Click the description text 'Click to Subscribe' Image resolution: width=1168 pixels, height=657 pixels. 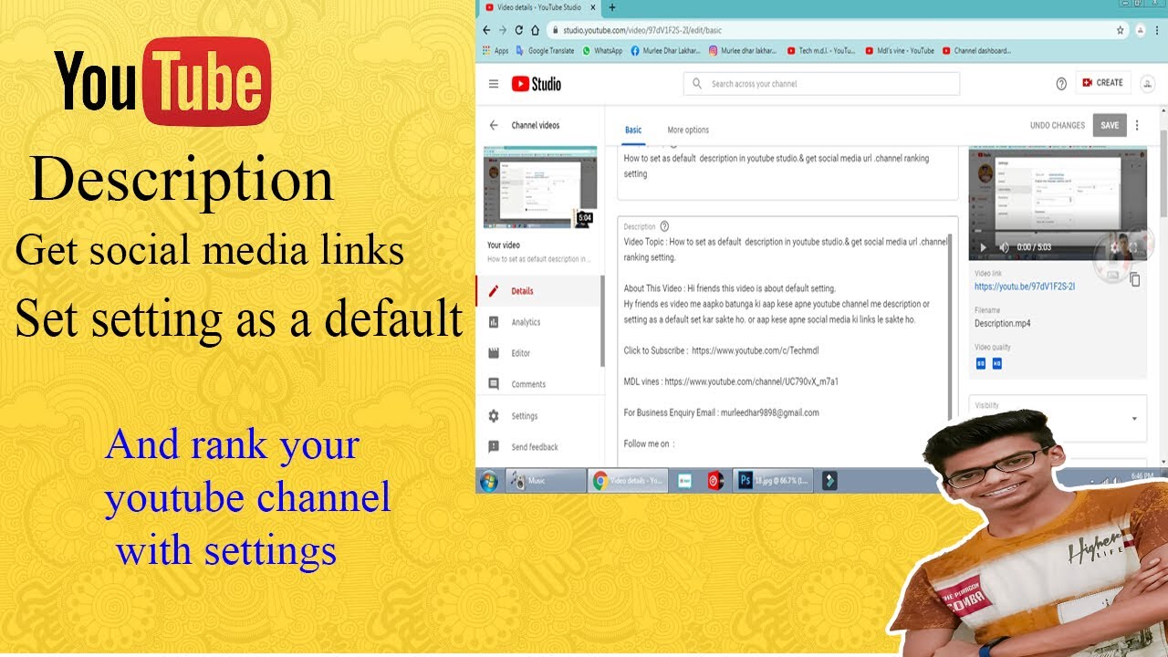pos(655,350)
